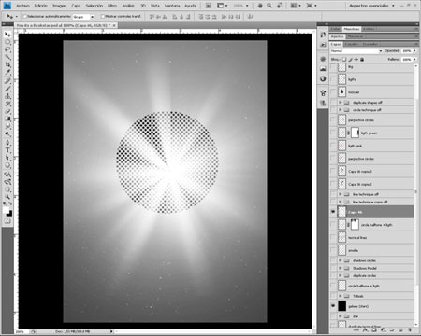Add layer mask from Layers panel bottom
The height and width of the screenshot is (336, 421).
pos(374,330)
